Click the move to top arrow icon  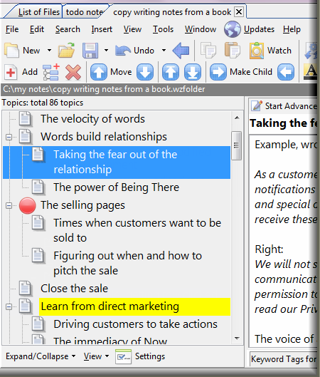pos(171,72)
